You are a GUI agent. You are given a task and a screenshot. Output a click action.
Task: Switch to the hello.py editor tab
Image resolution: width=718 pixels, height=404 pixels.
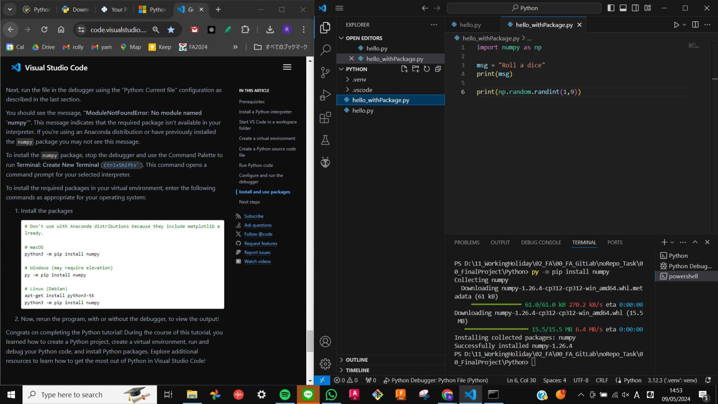click(470, 25)
